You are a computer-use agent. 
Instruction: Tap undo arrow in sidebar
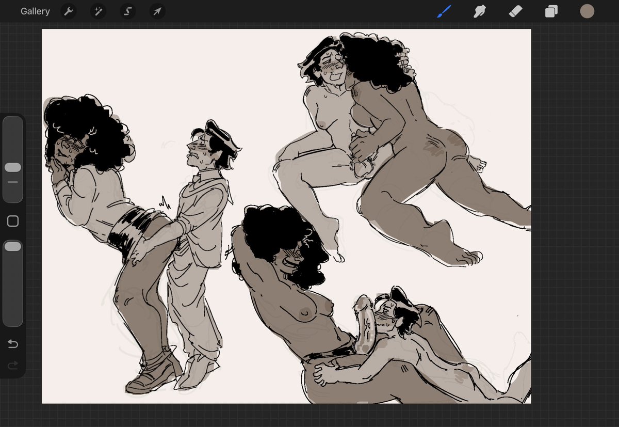click(12, 342)
